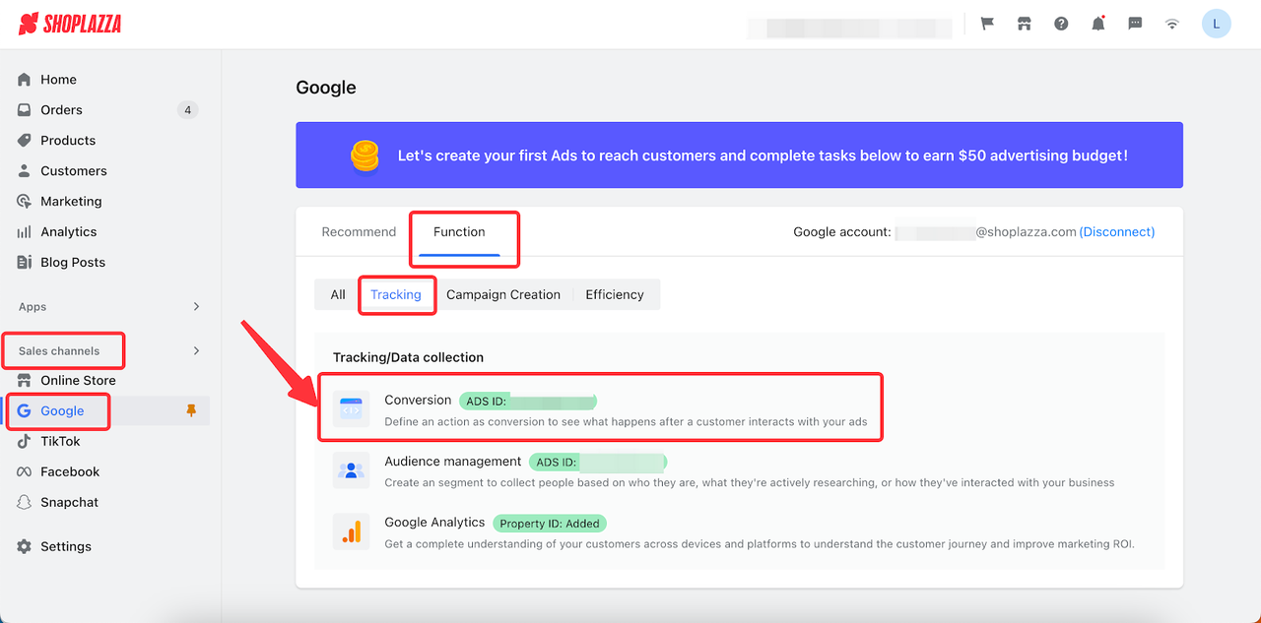Viewport: 1261px width, 623px height.
Task: Select the Tracking filter tab
Action: (x=396, y=294)
